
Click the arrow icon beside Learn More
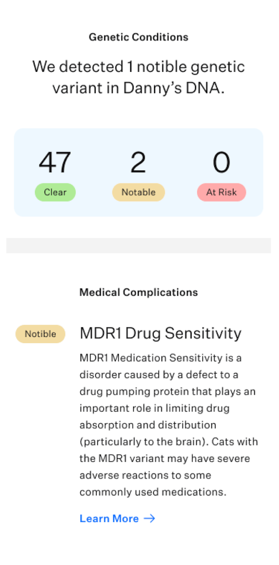coord(149,518)
